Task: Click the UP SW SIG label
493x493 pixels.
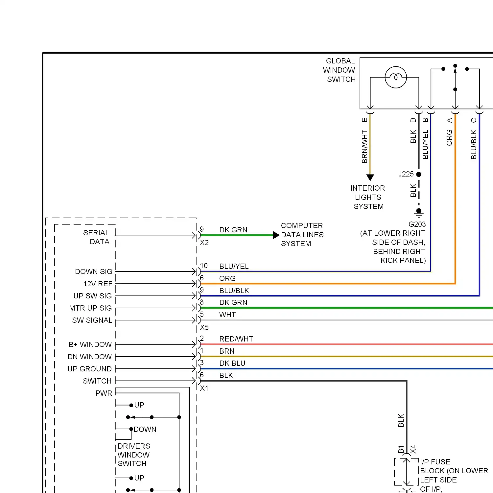Action: [x=92, y=296]
